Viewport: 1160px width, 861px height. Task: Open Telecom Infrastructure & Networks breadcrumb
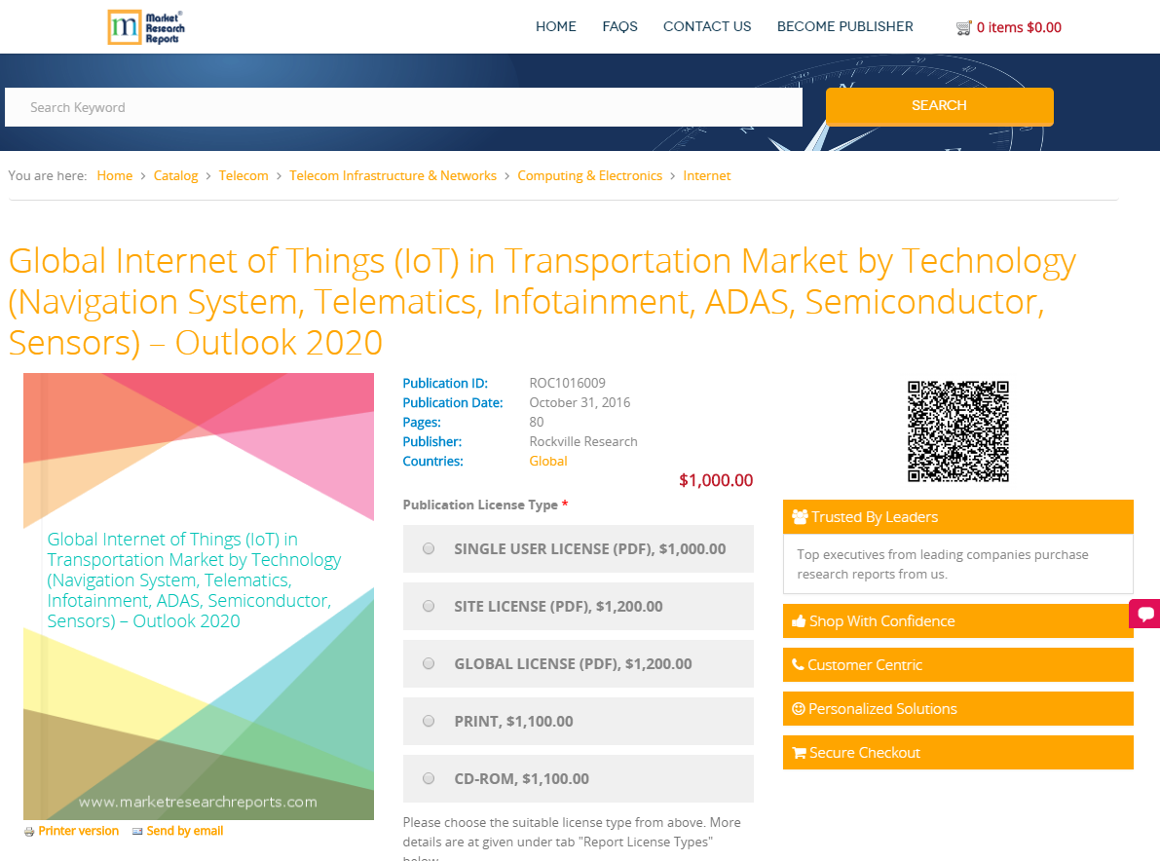coord(393,176)
